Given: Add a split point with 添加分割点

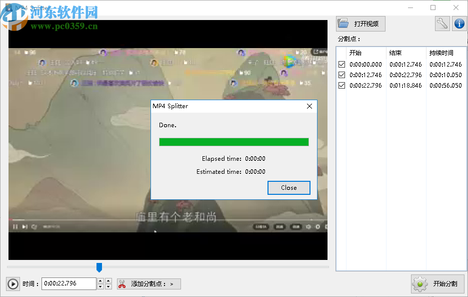Looking at the screenshot, I should click(x=148, y=283).
